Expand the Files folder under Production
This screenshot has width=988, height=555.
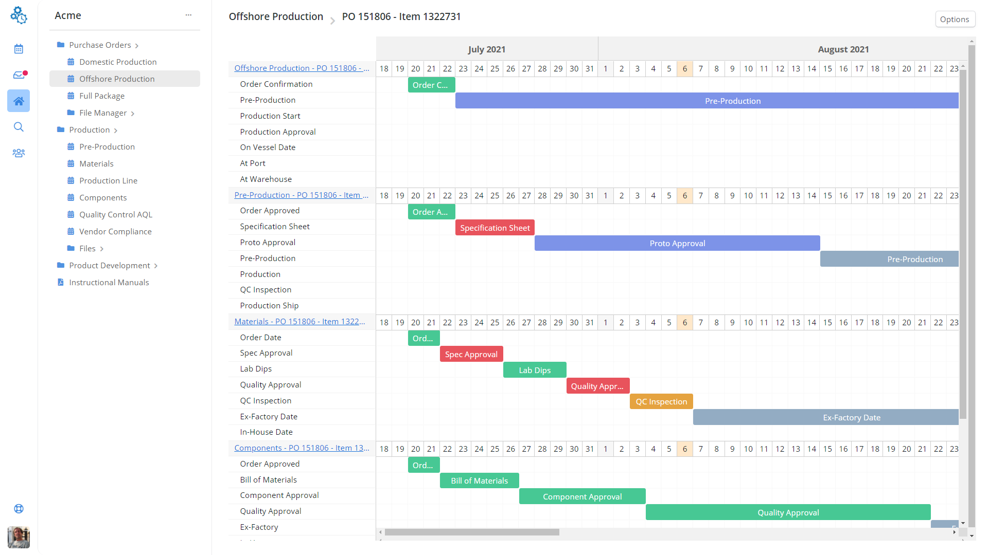[x=102, y=249]
